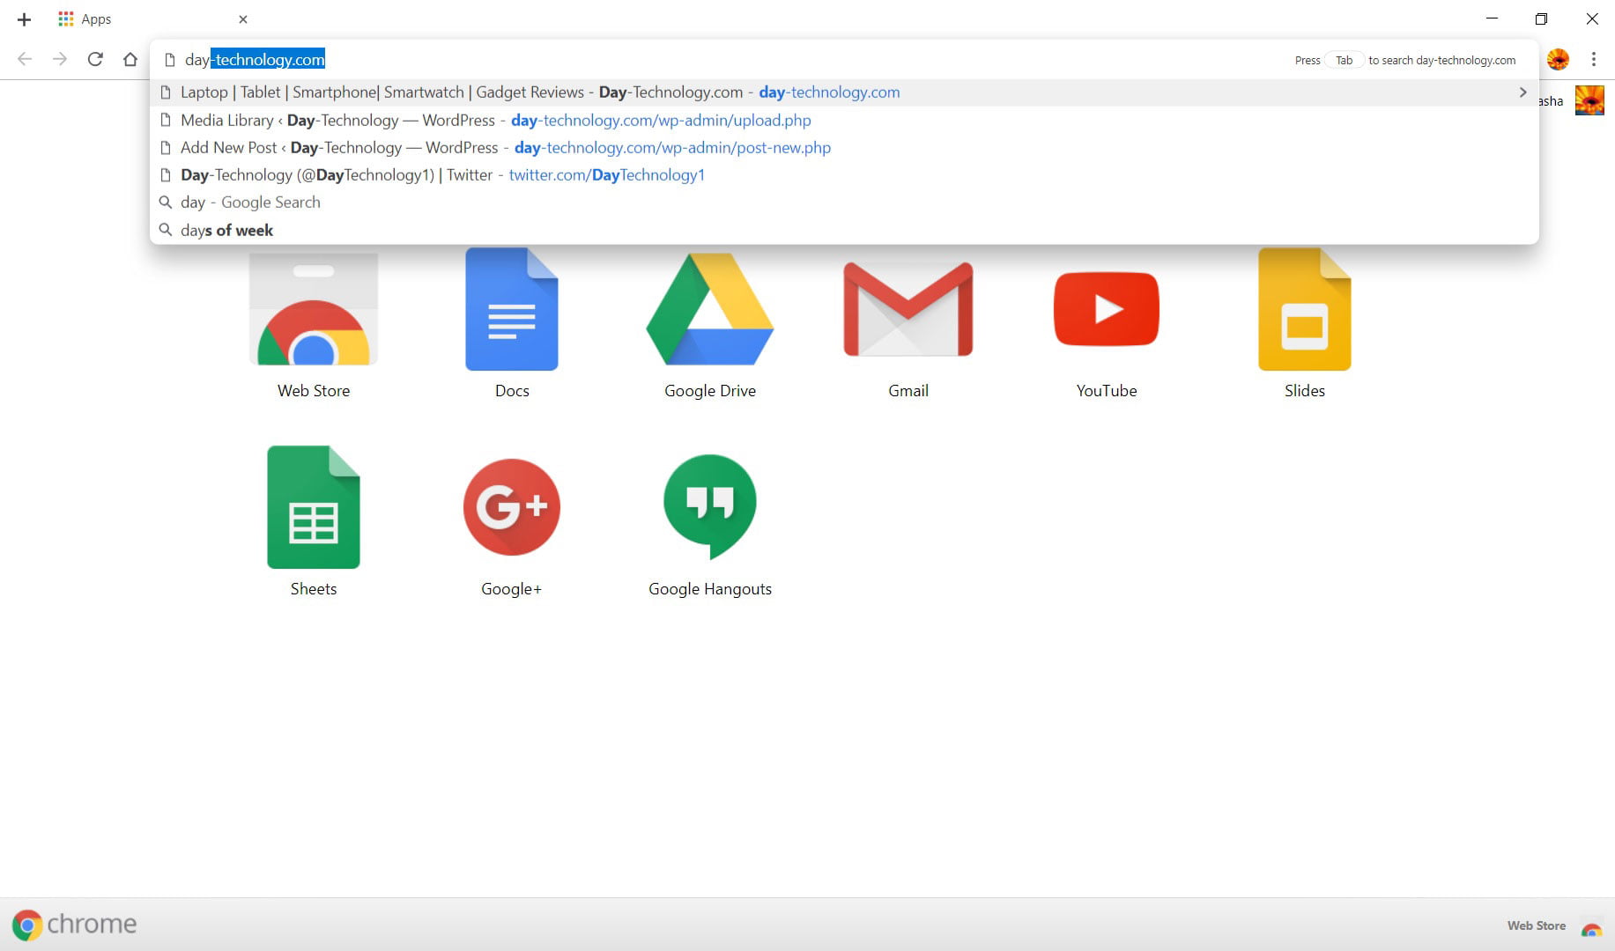Click the forward navigation arrow
The height and width of the screenshot is (951, 1615).
(59, 59)
